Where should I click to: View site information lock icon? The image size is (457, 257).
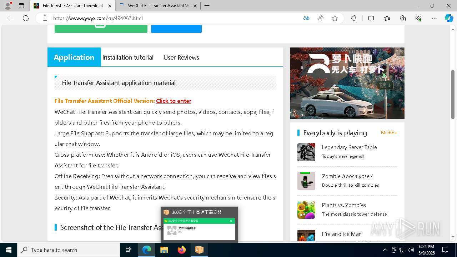(45, 18)
